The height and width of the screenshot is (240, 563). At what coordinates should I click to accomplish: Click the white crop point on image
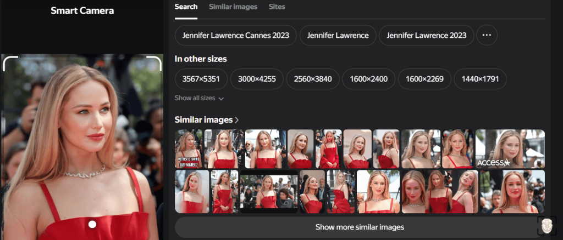tap(92, 224)
